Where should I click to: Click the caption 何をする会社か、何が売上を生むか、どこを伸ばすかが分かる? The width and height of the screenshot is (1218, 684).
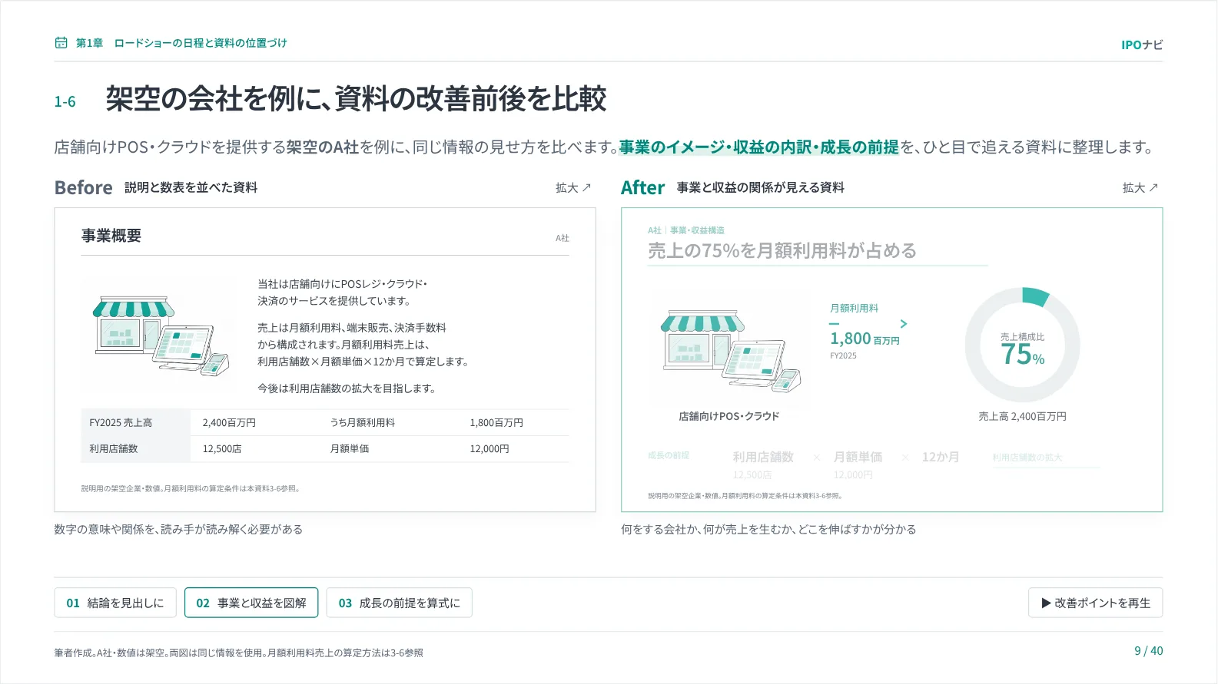[768, 529]
